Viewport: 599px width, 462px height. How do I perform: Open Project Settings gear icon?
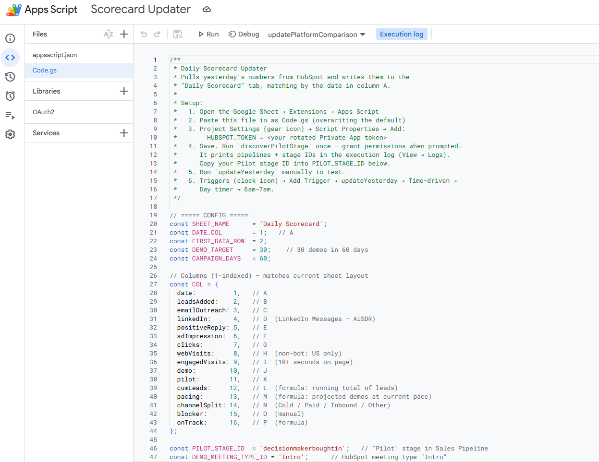point(10,134)
